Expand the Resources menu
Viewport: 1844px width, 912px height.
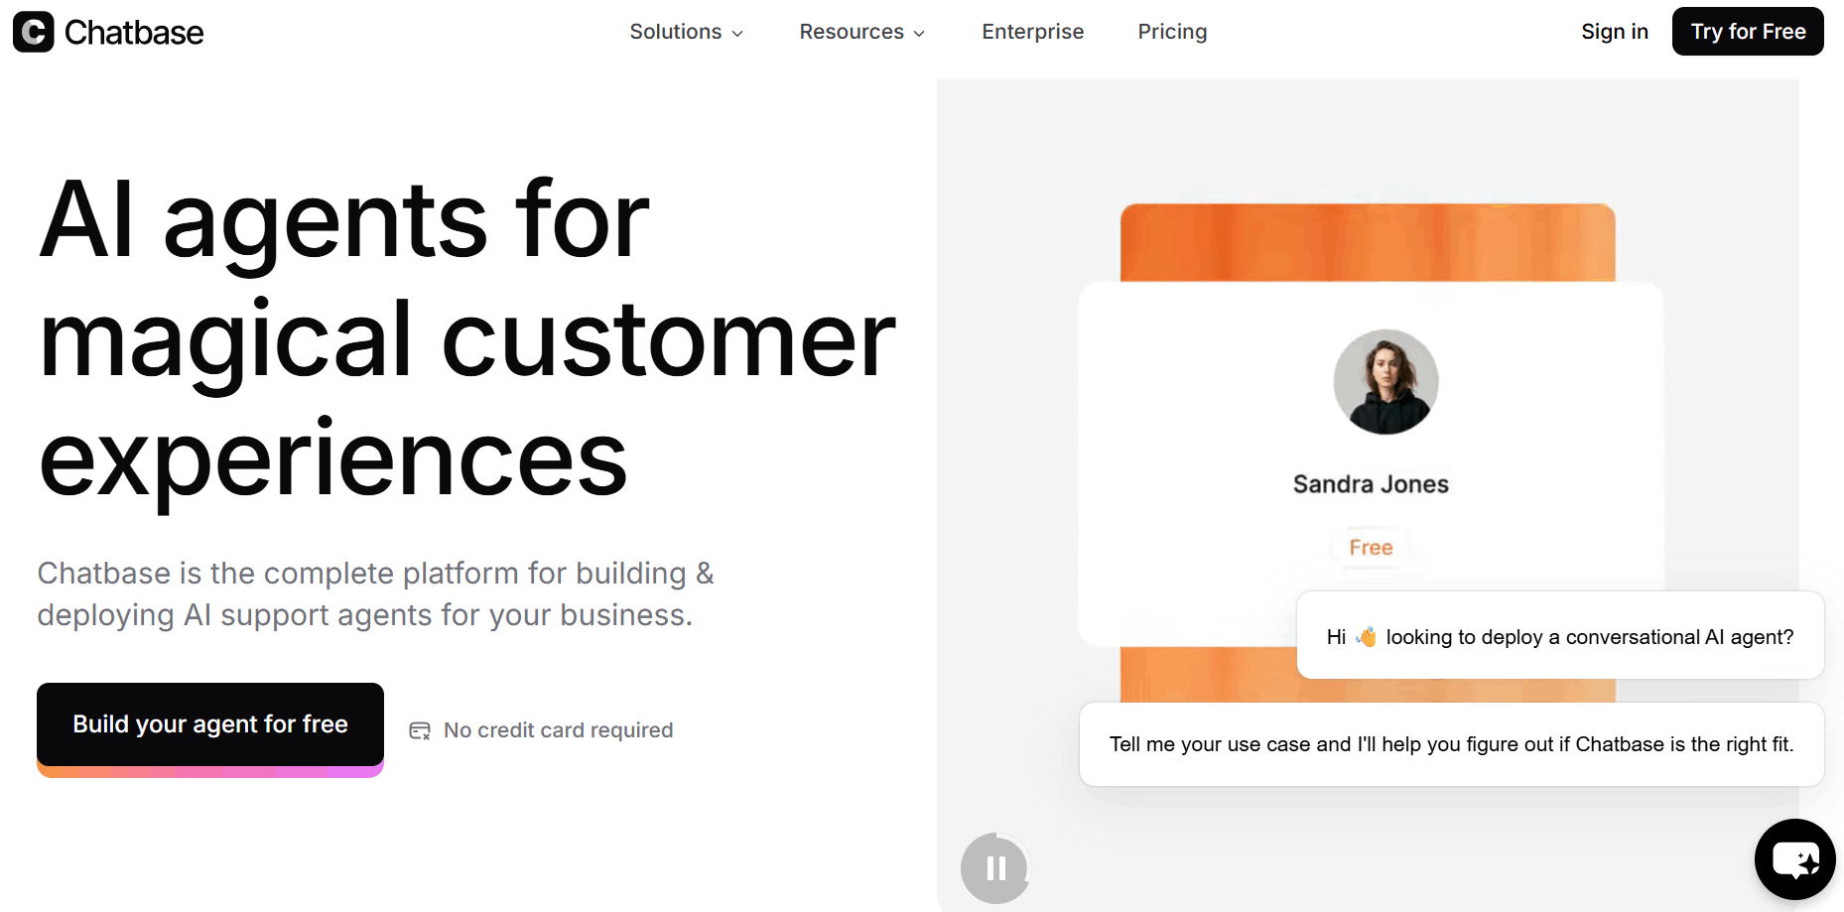[x=852, y=31]
